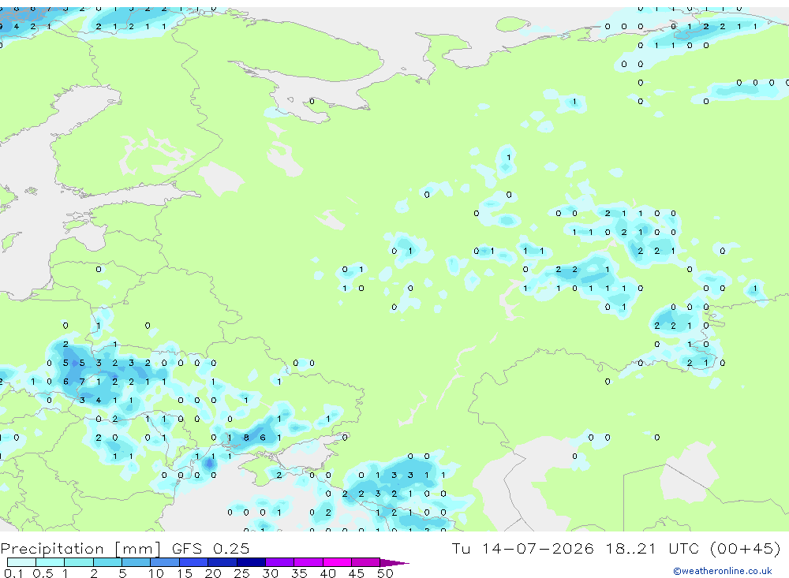Click the "0.5" legend scale label
Screen dimensions: 789x578
point(43,573)
